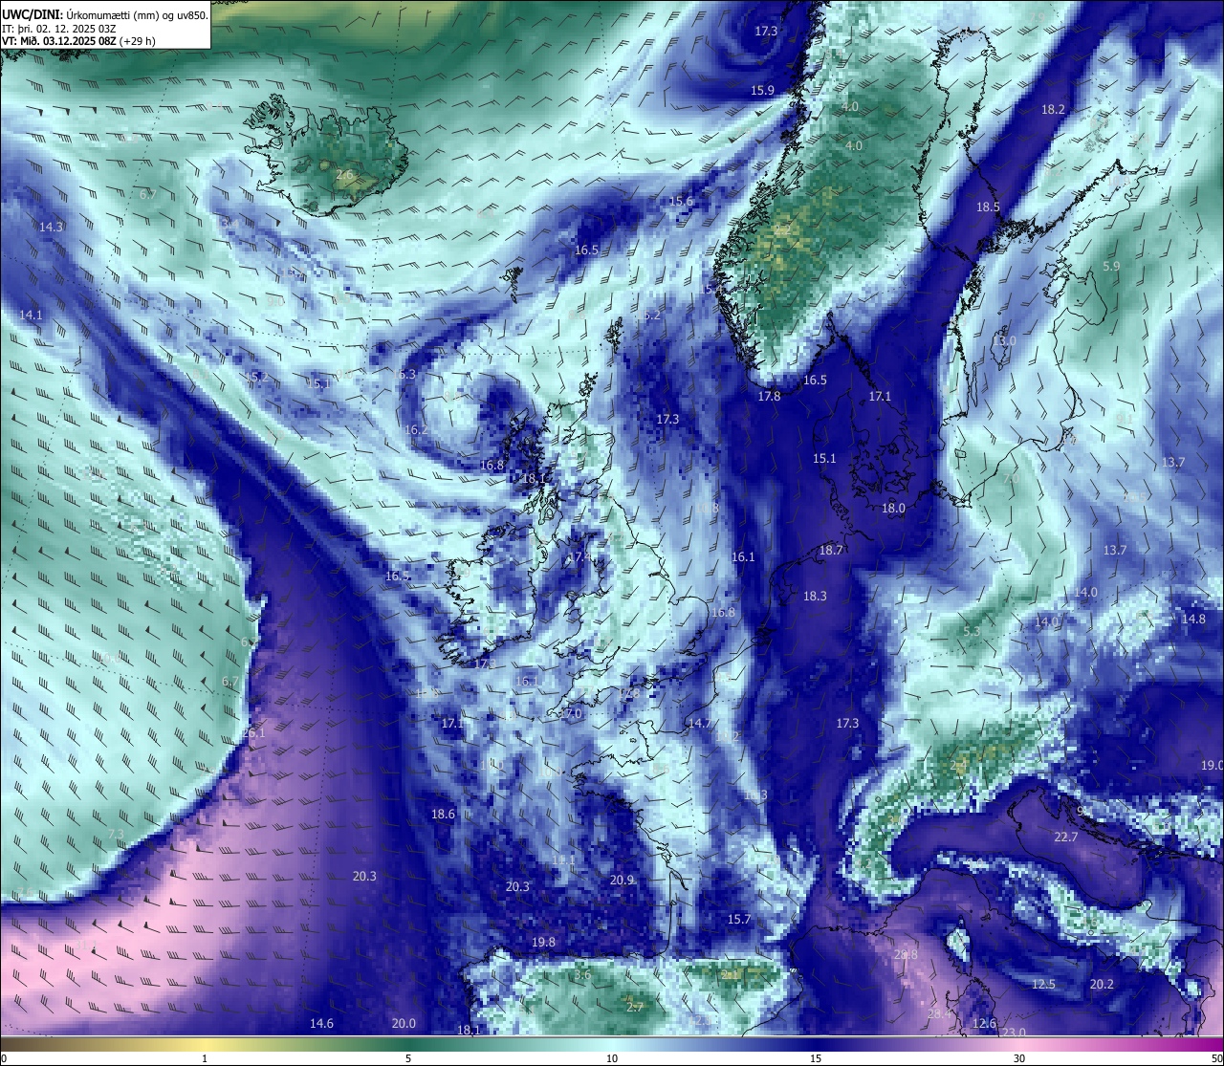Click the '10' tick label on the color scale
The height and width of the screenshot is (1066, 1224).
click(612, 1058)
